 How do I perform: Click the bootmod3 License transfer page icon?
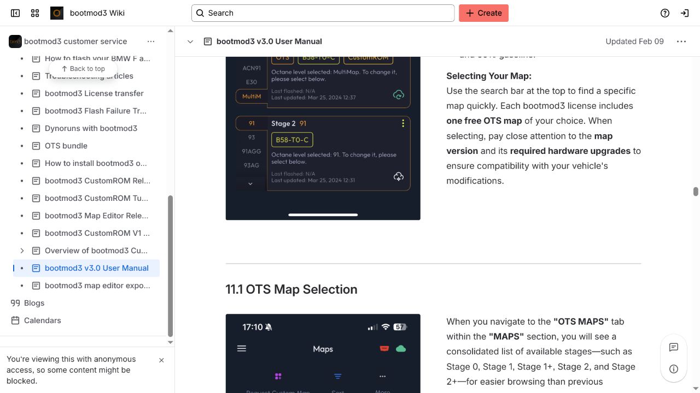click(x=36, y=93)
